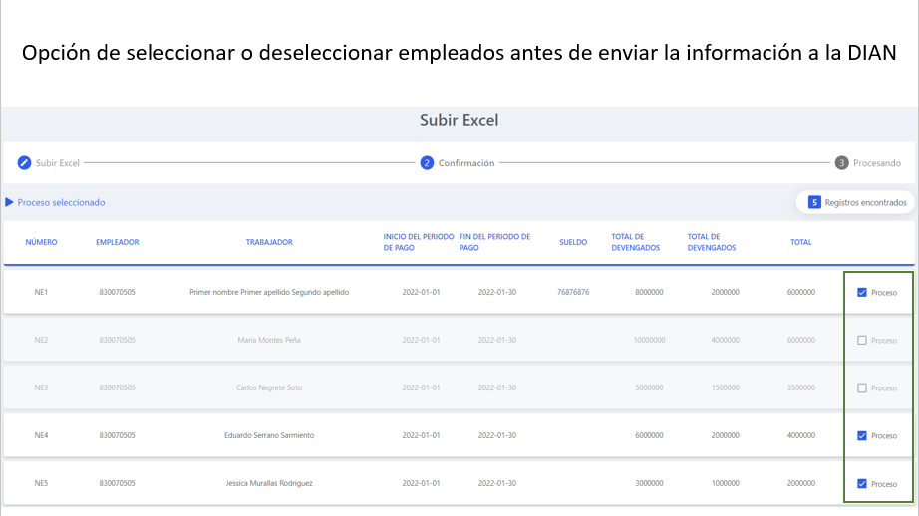
Task: Open the Procesando step label
Action: pyautogui.click(x=877, y=163)
